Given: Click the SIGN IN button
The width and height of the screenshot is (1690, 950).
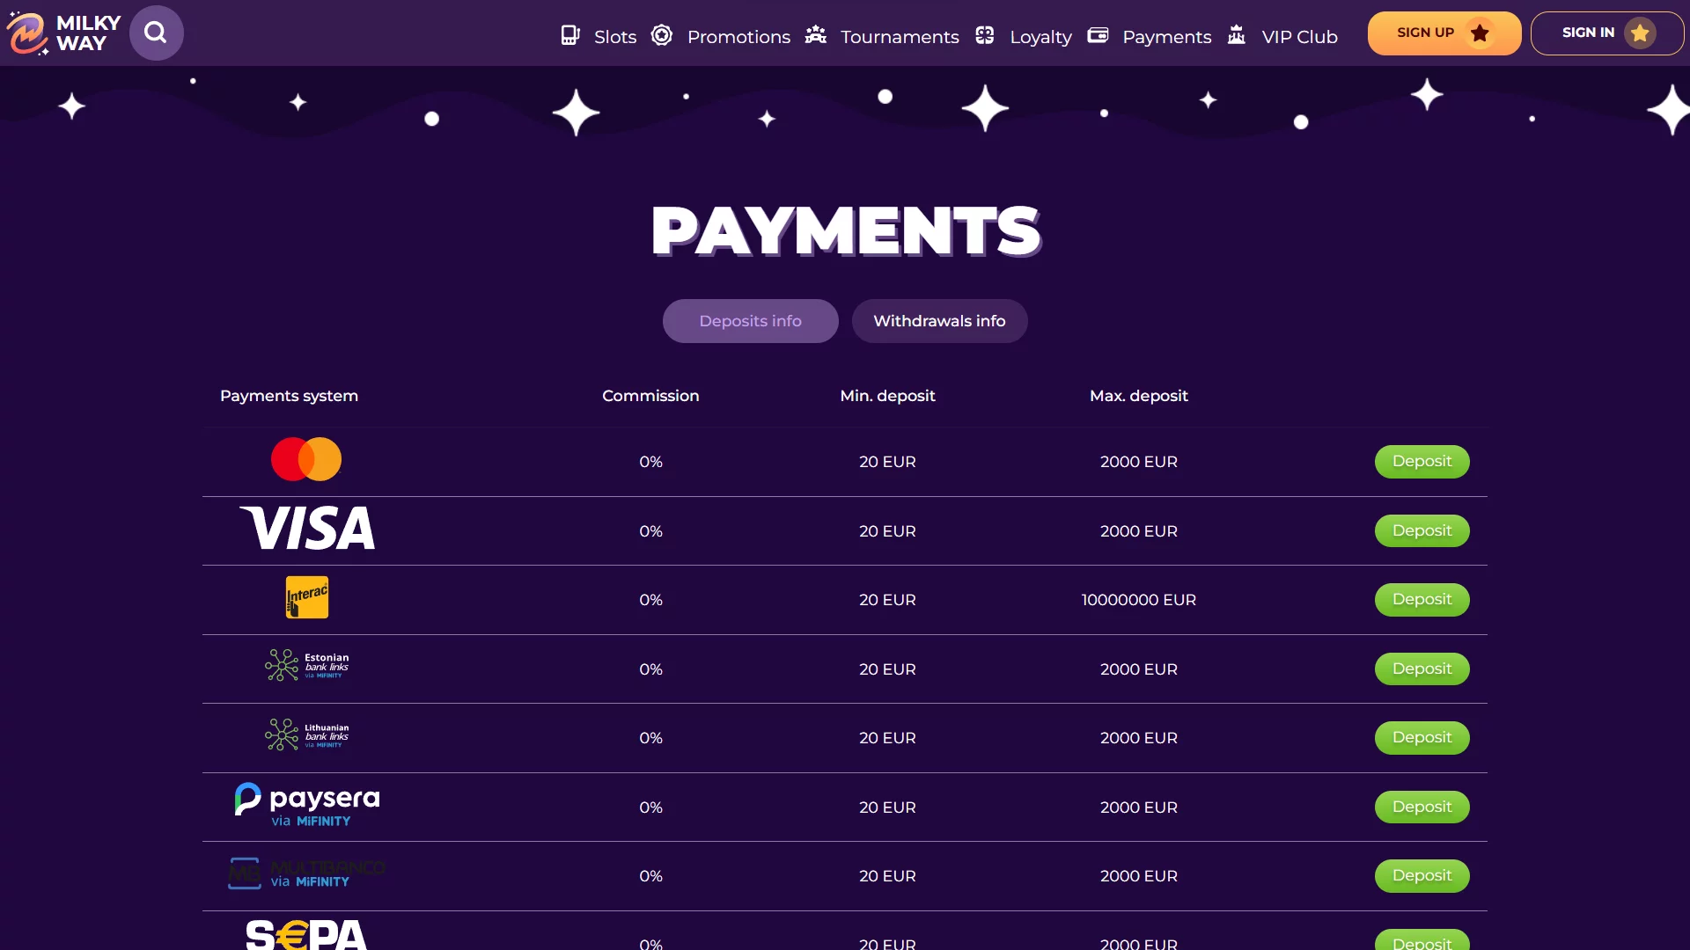Looking at the screenshot, I should (1607, 33).
